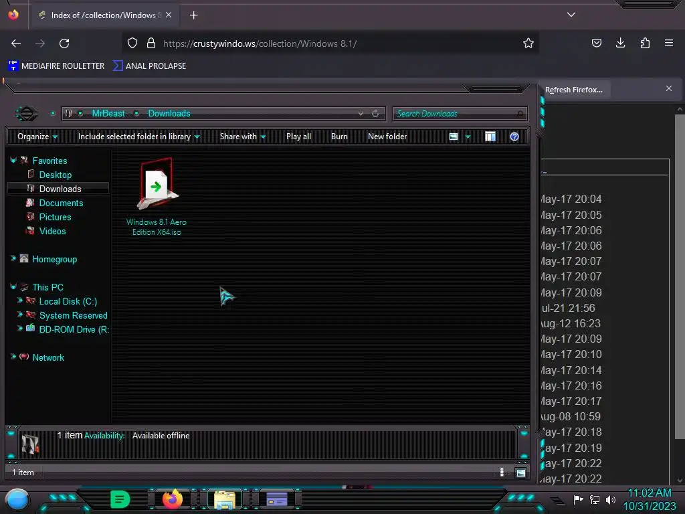This screenshot has height=514, width=685.
Task: Open the Organize menu
Action: point(37,137)
